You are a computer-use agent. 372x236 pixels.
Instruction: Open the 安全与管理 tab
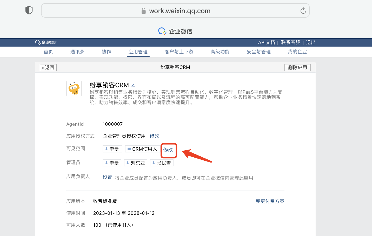259,52
